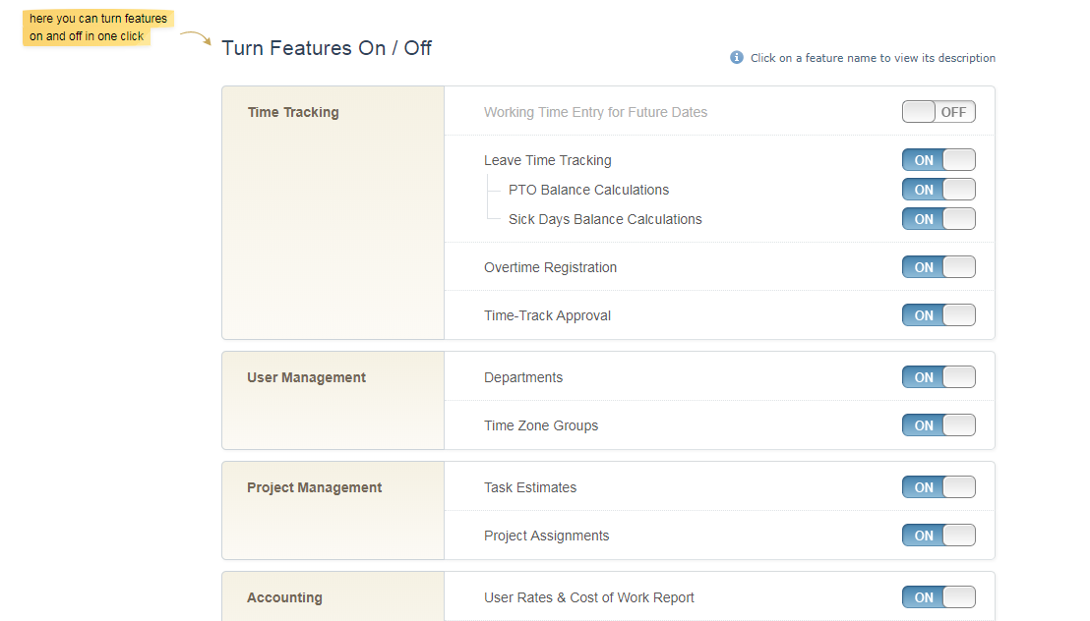Disable the Departments feature toggle
The height and width of the screenshot is (621, 1090).
point(939,377)
